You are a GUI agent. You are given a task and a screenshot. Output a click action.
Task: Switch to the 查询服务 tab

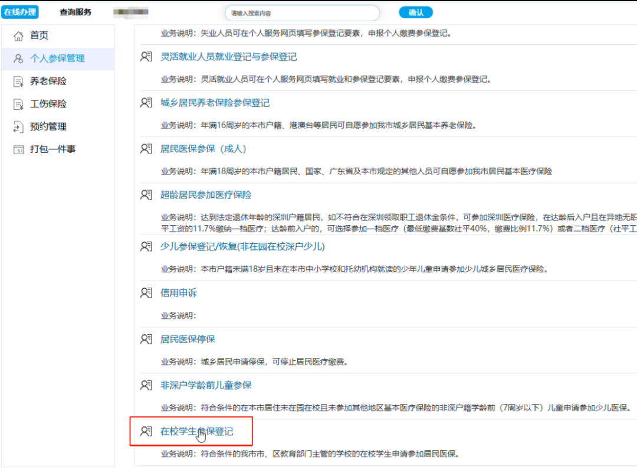point(75,12)
